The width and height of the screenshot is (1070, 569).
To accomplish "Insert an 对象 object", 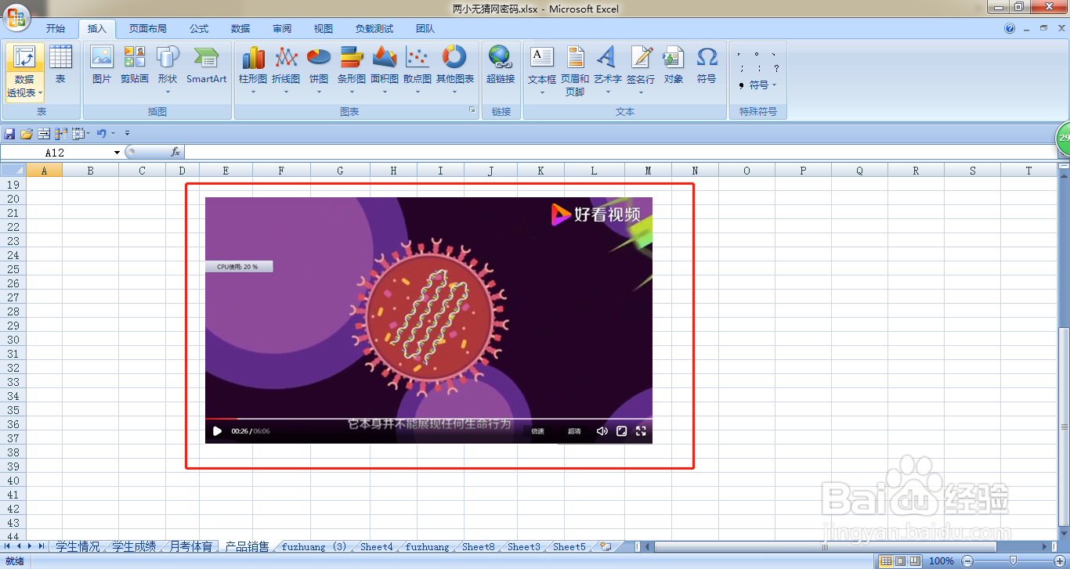I will pos(674,65).
